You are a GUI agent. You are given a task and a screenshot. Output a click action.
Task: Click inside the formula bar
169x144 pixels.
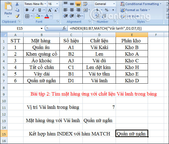(118, 29)
